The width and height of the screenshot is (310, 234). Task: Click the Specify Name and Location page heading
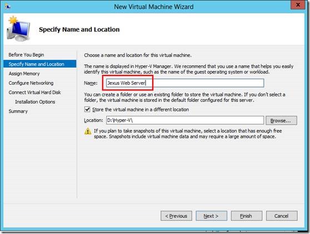[79, 29]
